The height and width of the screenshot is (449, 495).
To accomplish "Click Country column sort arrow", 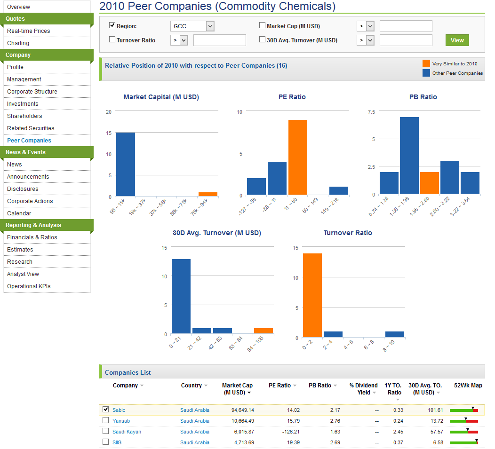I will point(206,386).
